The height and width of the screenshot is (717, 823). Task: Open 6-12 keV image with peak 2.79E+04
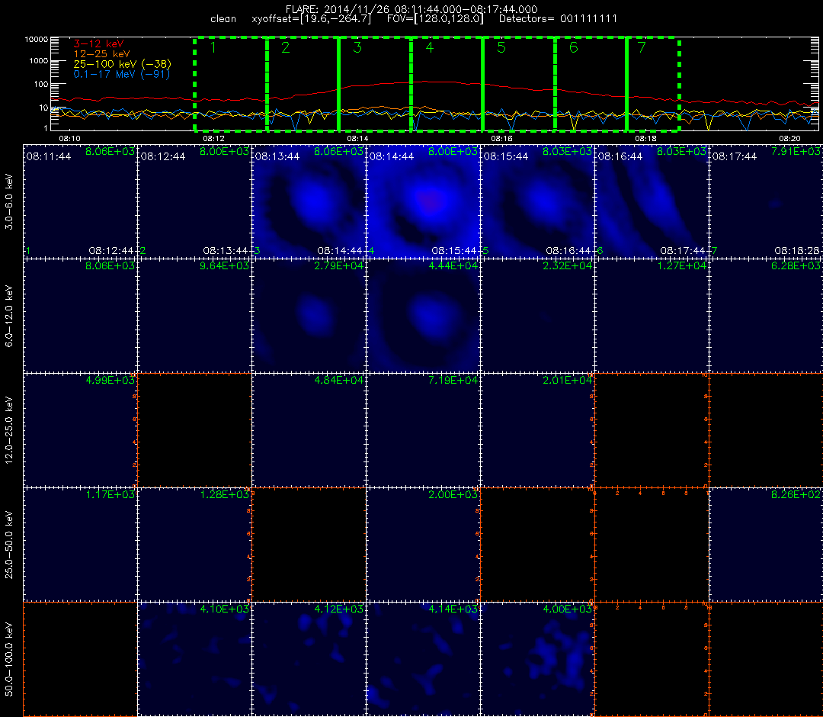(309, 316)
